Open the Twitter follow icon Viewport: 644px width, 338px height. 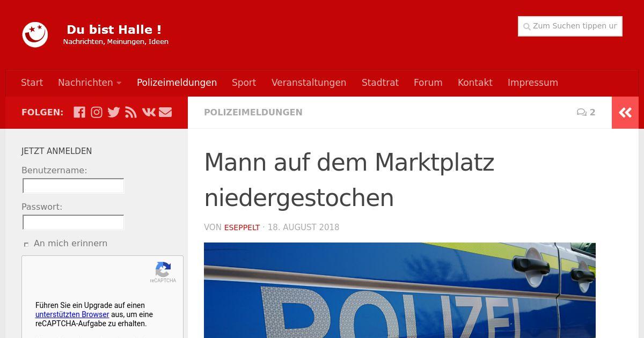click(114, 112)
